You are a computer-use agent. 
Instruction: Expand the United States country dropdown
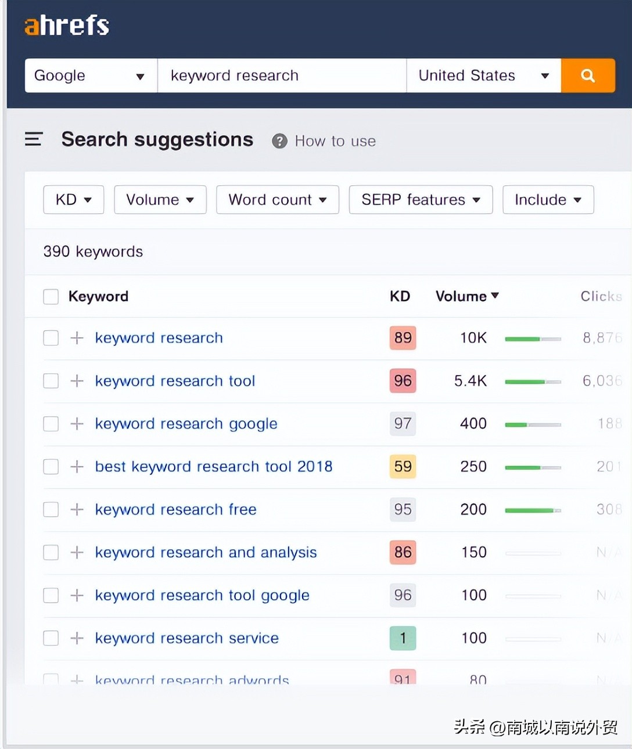click(483, 75)
